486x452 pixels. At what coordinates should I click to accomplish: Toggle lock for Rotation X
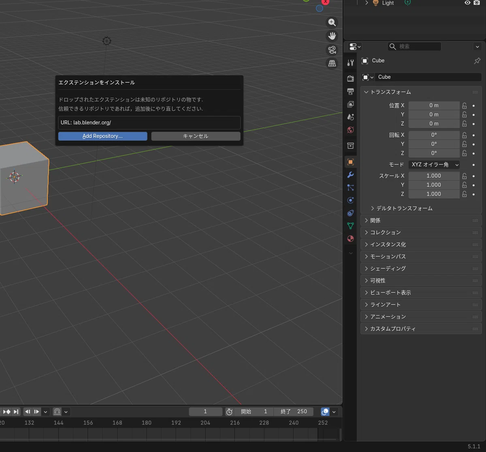[465, 135]
